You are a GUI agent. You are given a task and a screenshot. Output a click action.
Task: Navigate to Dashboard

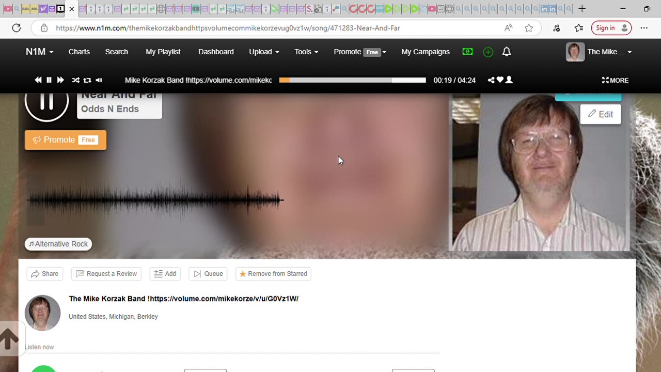[216, 52]
